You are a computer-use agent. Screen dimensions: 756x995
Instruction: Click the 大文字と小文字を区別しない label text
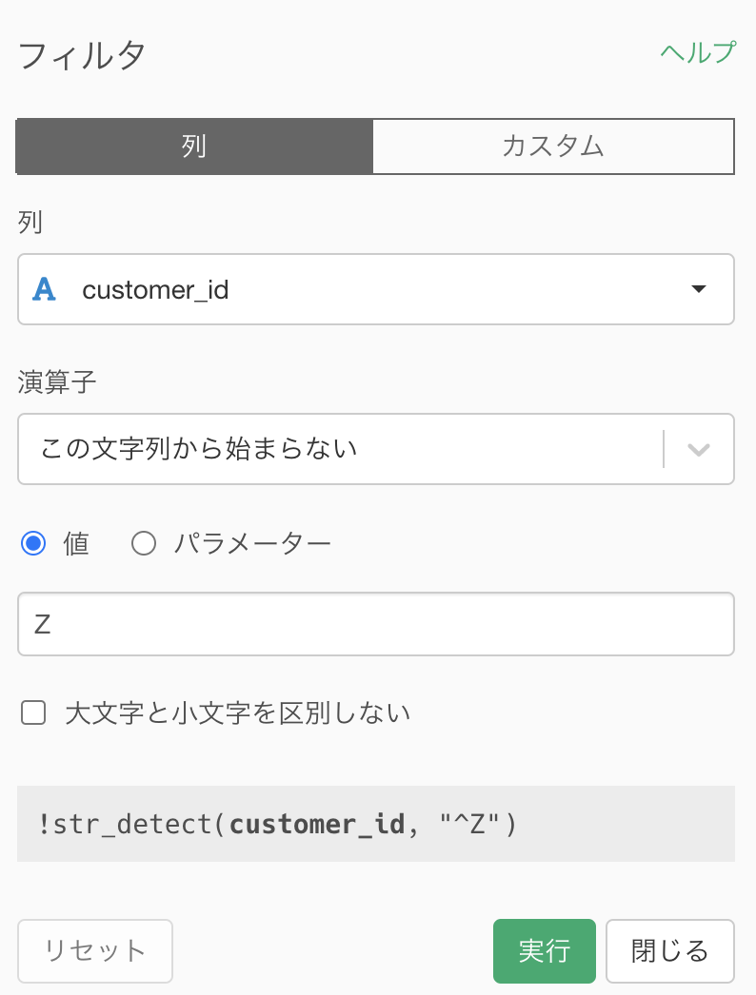click(x=238, y=713)
